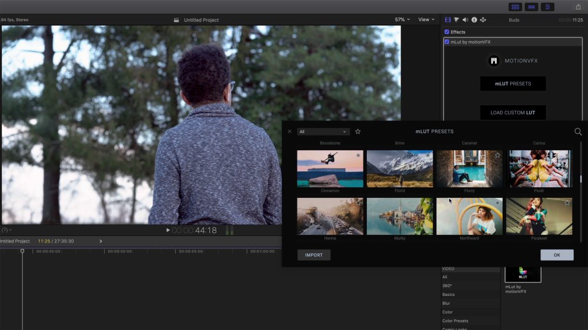Favorite the Florid preset star
The height and width of the screenshot is (330, 588).
(x=428, y=155)
